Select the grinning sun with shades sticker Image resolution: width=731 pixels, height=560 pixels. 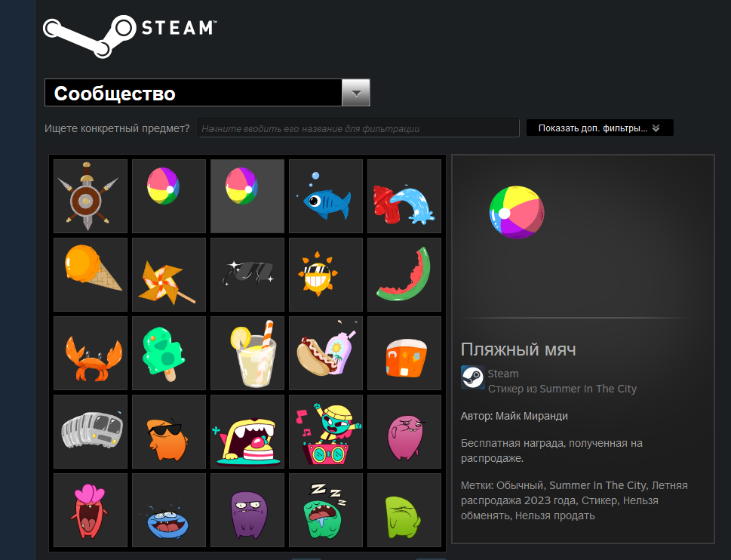(x=326, y=275)
